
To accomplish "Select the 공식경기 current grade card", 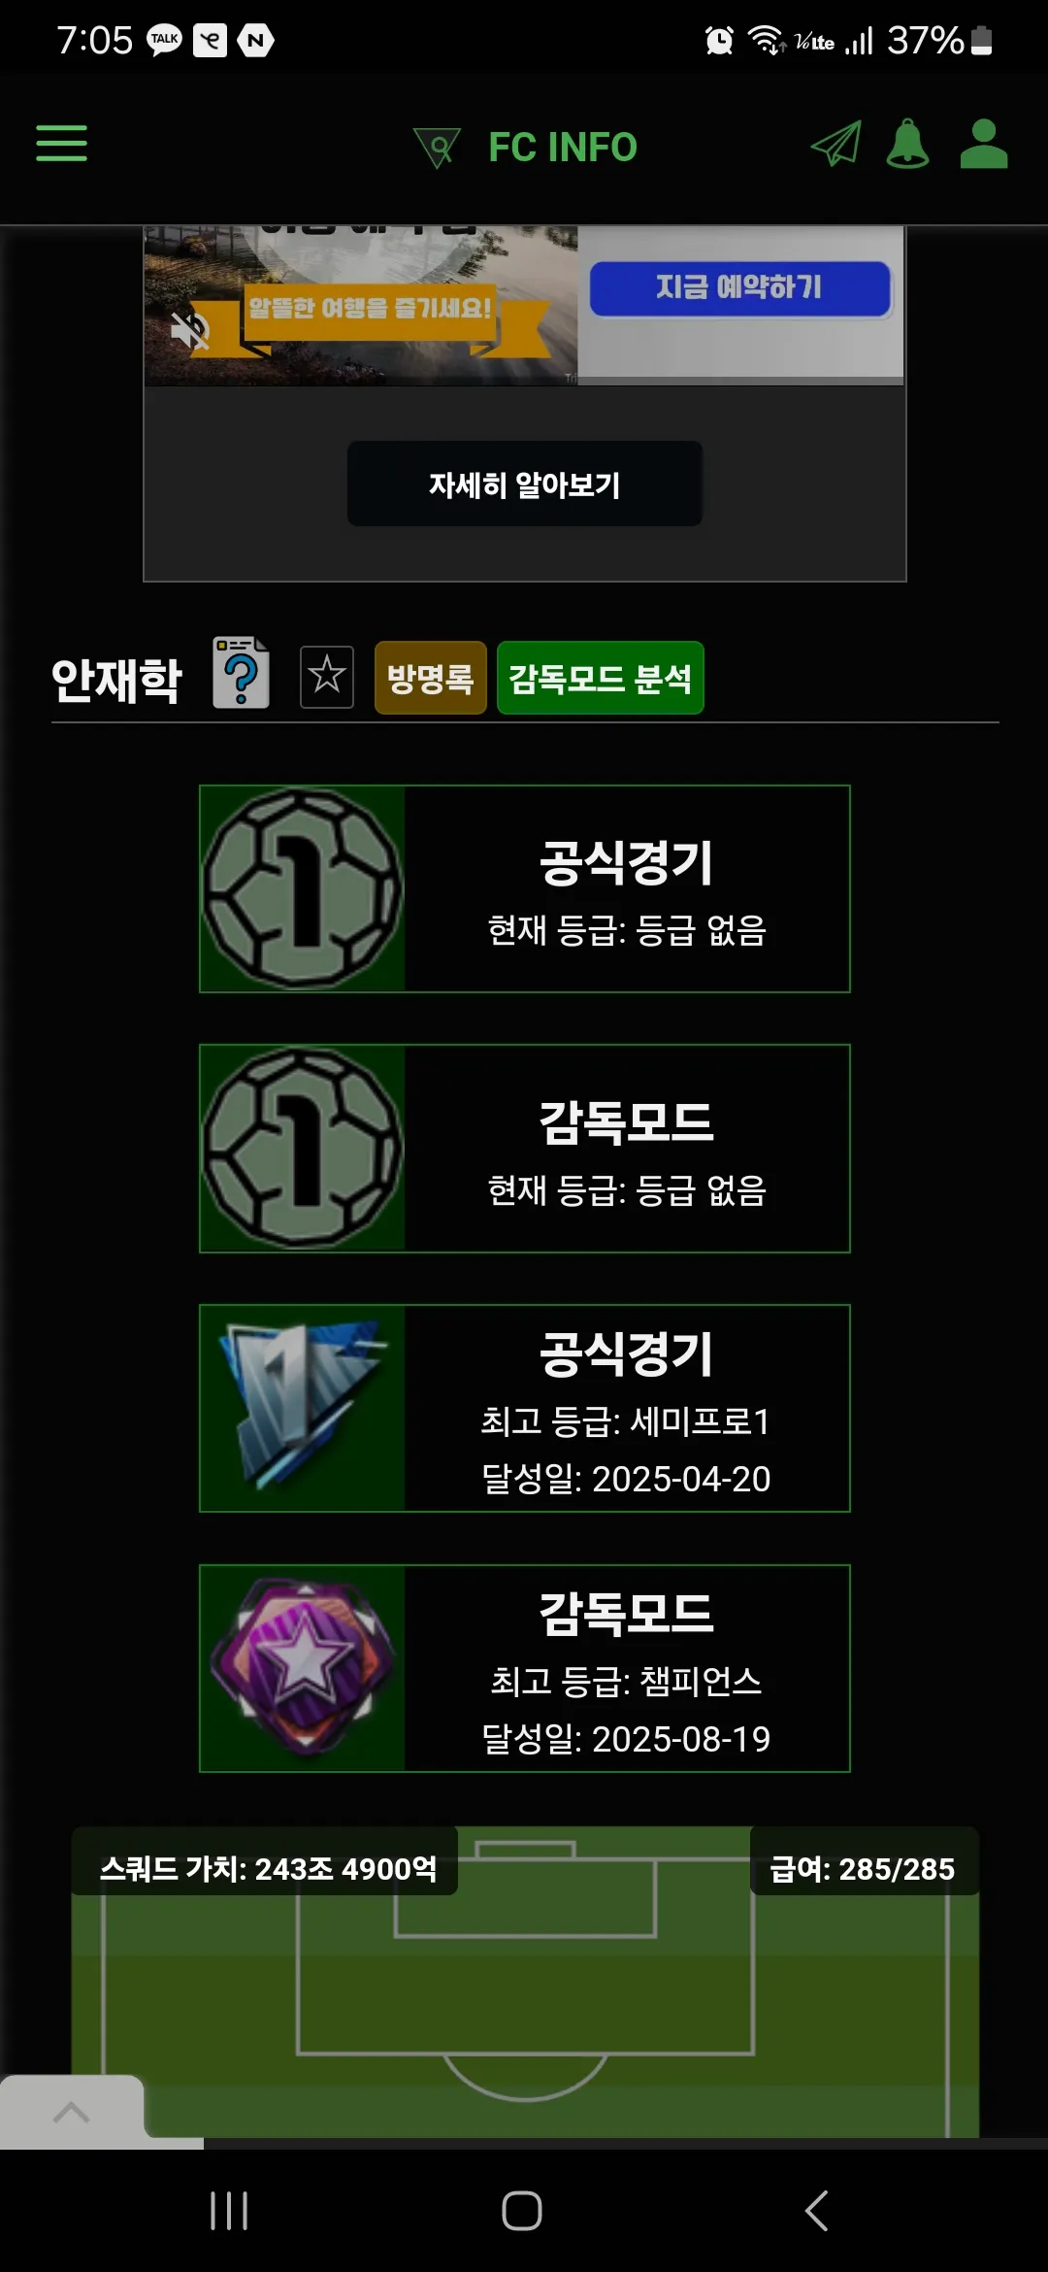I will coord(525,888).
